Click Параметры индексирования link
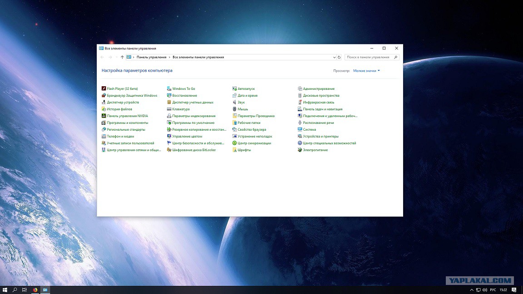The height and width of the screenshot is (294, 523). tap(194, 116)
